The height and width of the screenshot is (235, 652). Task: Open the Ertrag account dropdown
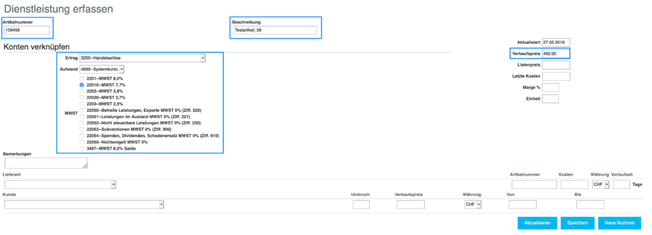tap(142, 58)
